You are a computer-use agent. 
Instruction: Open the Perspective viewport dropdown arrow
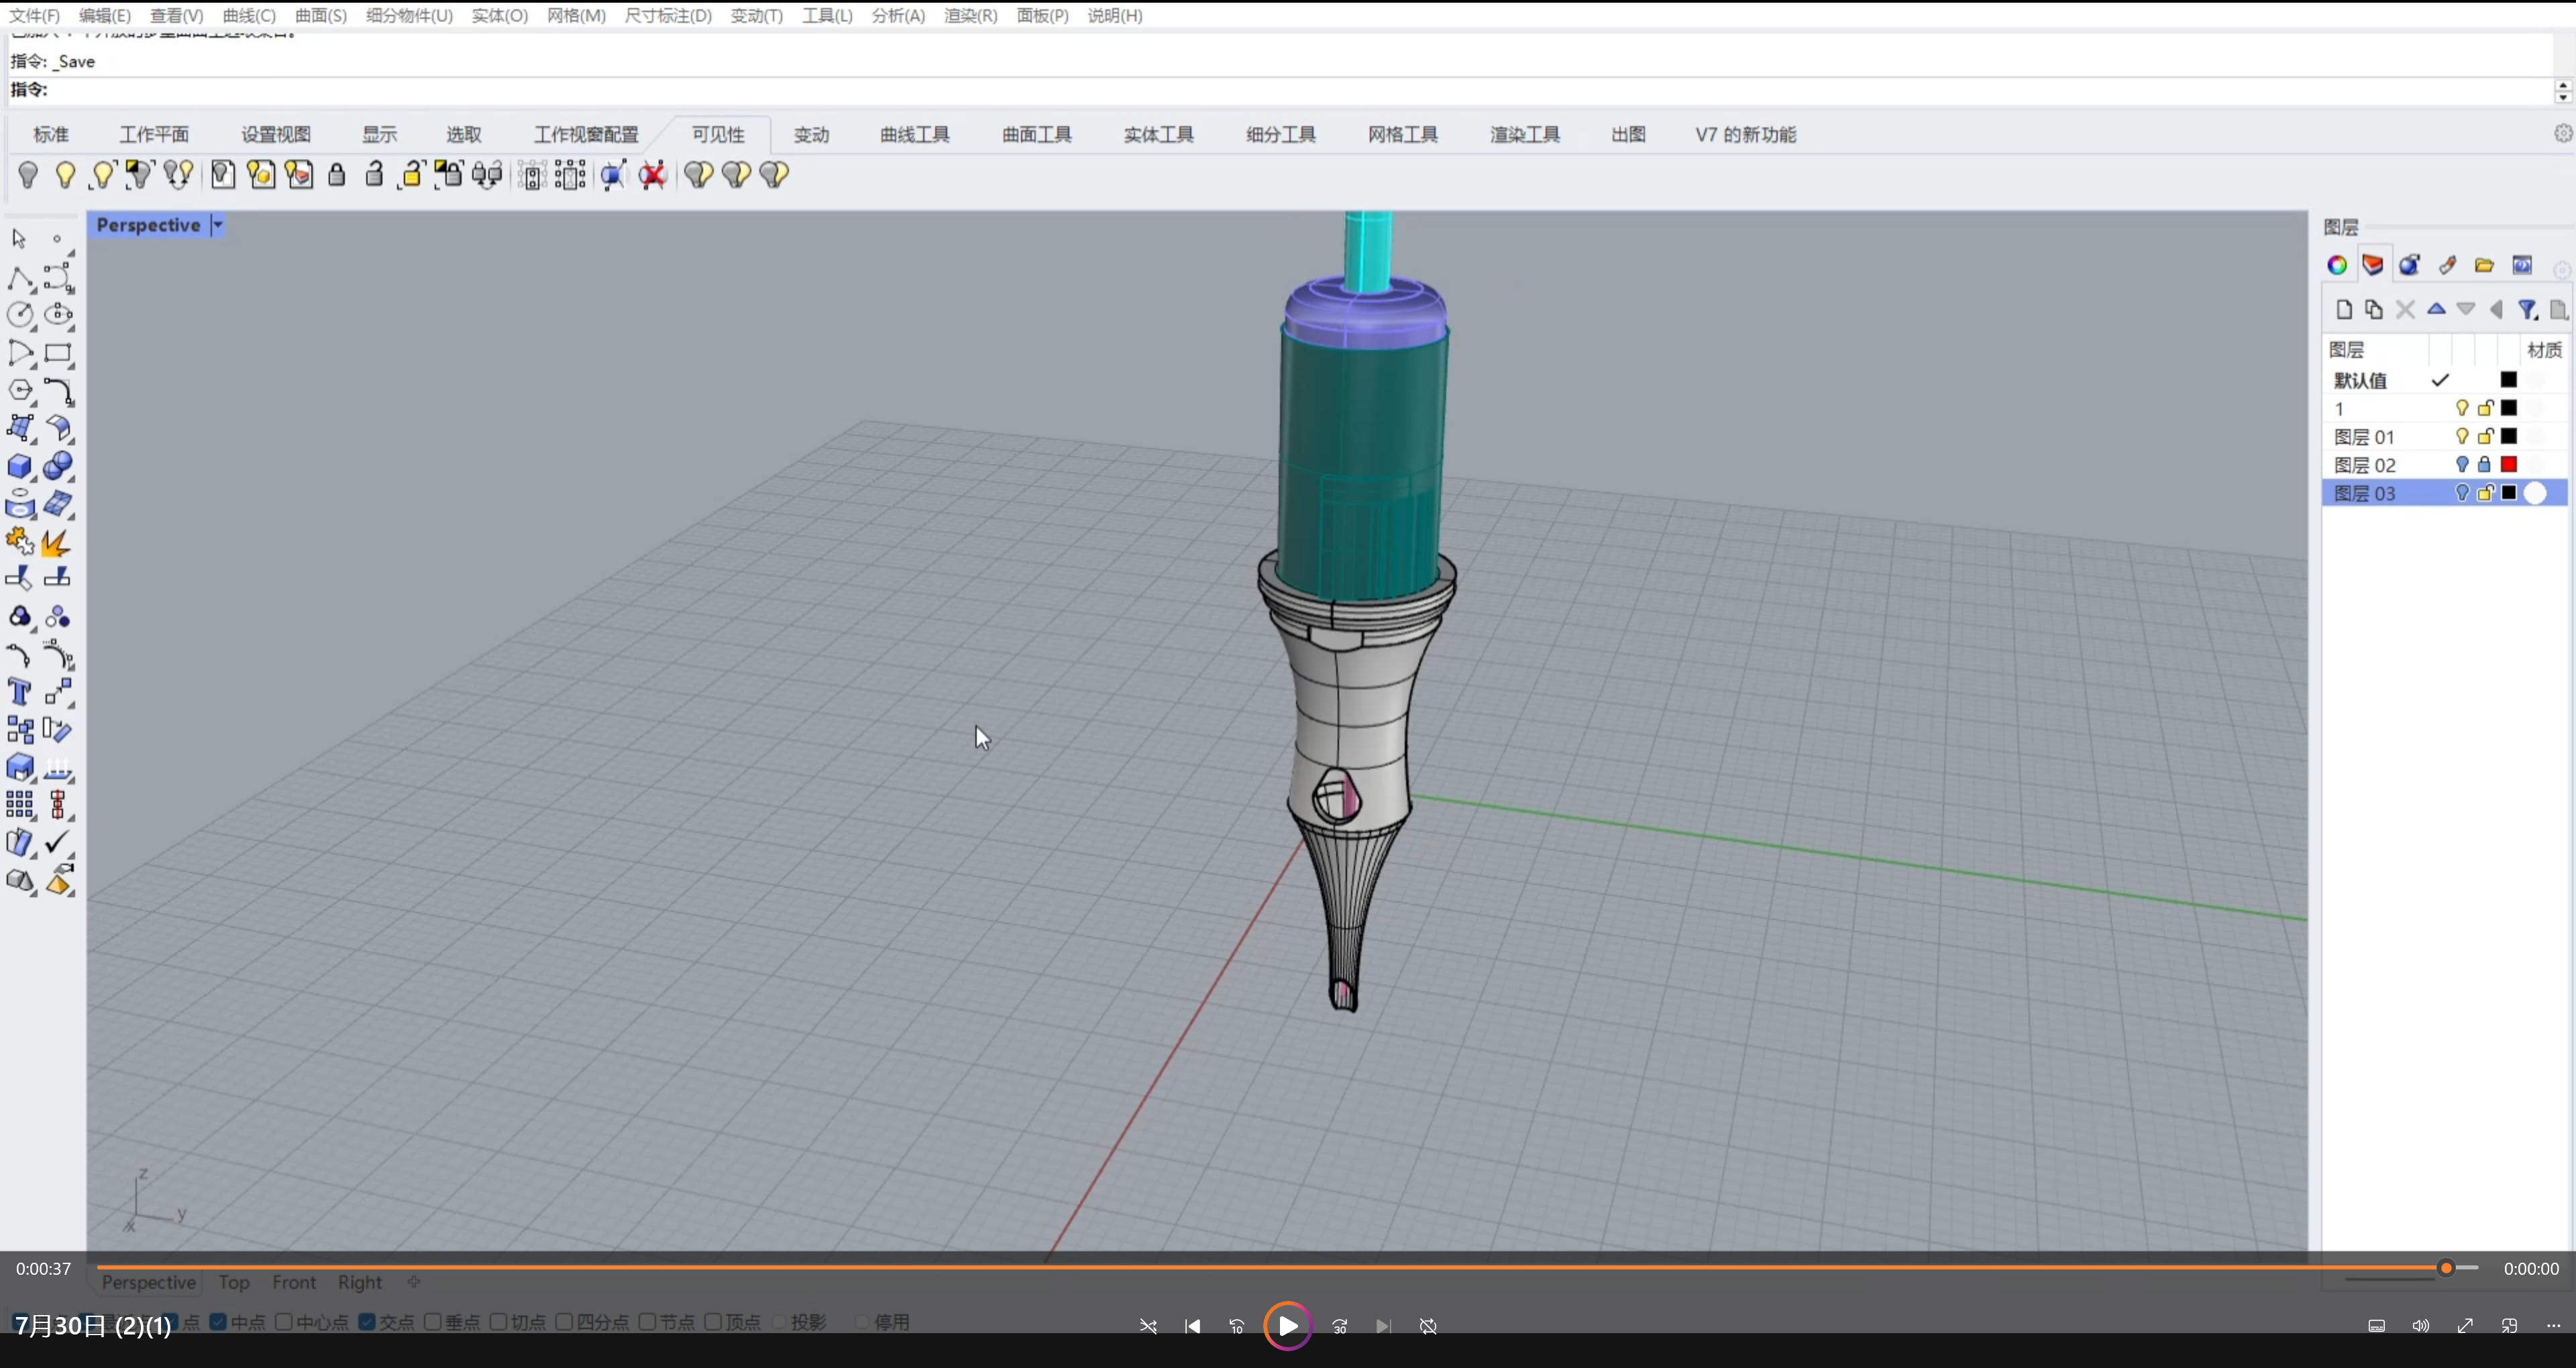coord(217,225)
